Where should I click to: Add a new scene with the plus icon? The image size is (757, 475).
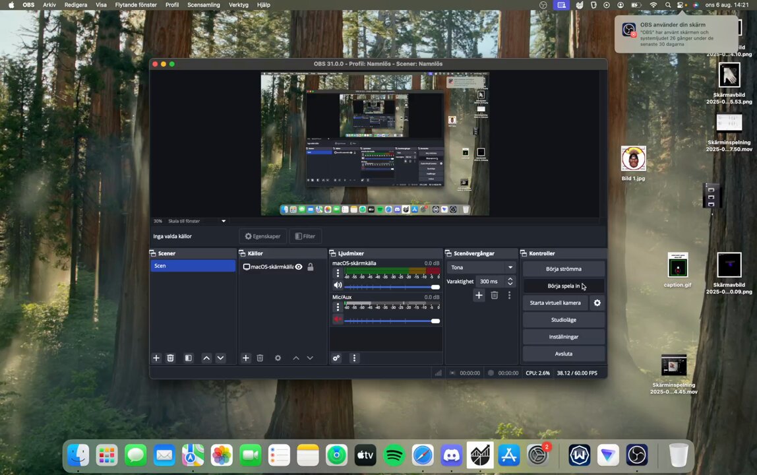click(x=156, y=358)
